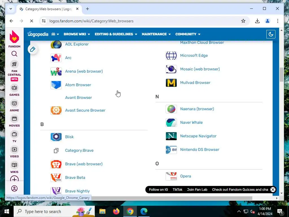The height and width of the screenshot is (217, 289).
Task: Click the Mosaic browser logo icon
Action: [171, 69]
